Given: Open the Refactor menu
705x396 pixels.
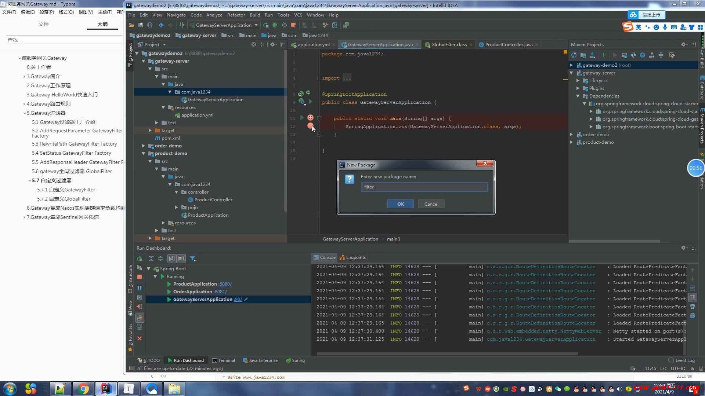Looking at the screenshot, I should click(236, 15).
